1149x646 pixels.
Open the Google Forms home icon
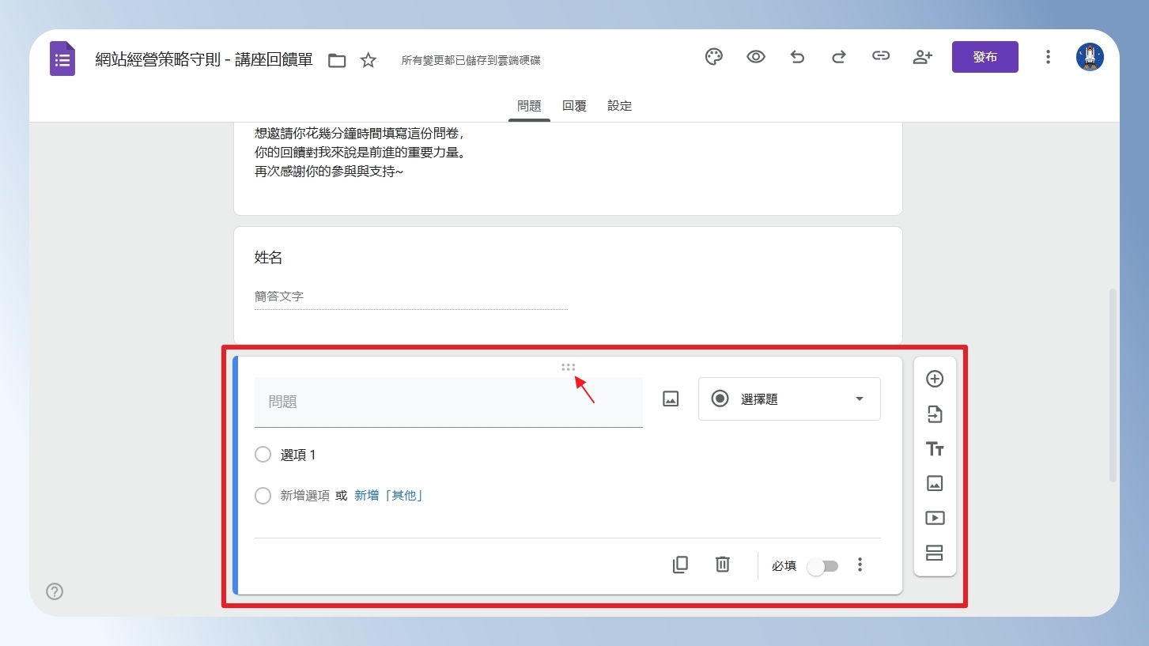(x=62, y=59)
